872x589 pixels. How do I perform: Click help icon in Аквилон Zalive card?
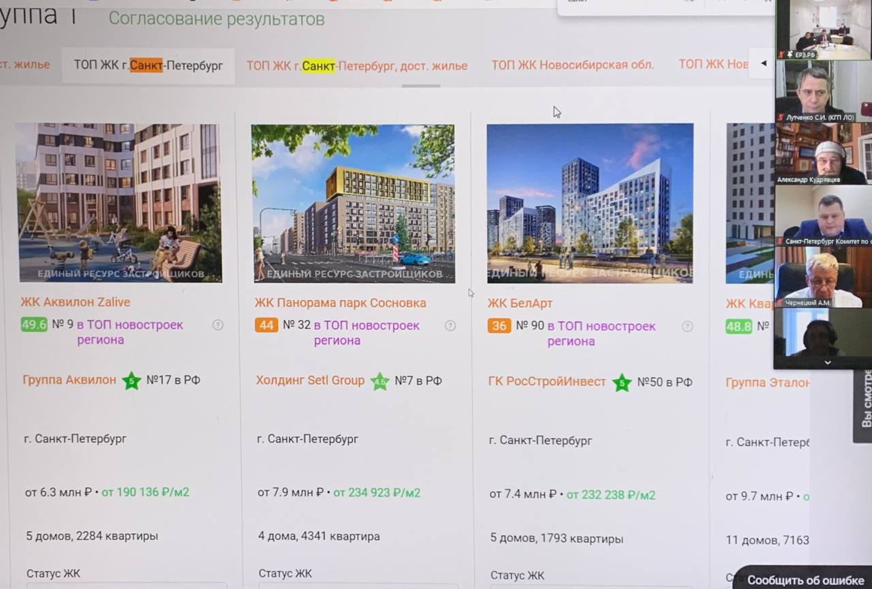click(218, 324)
